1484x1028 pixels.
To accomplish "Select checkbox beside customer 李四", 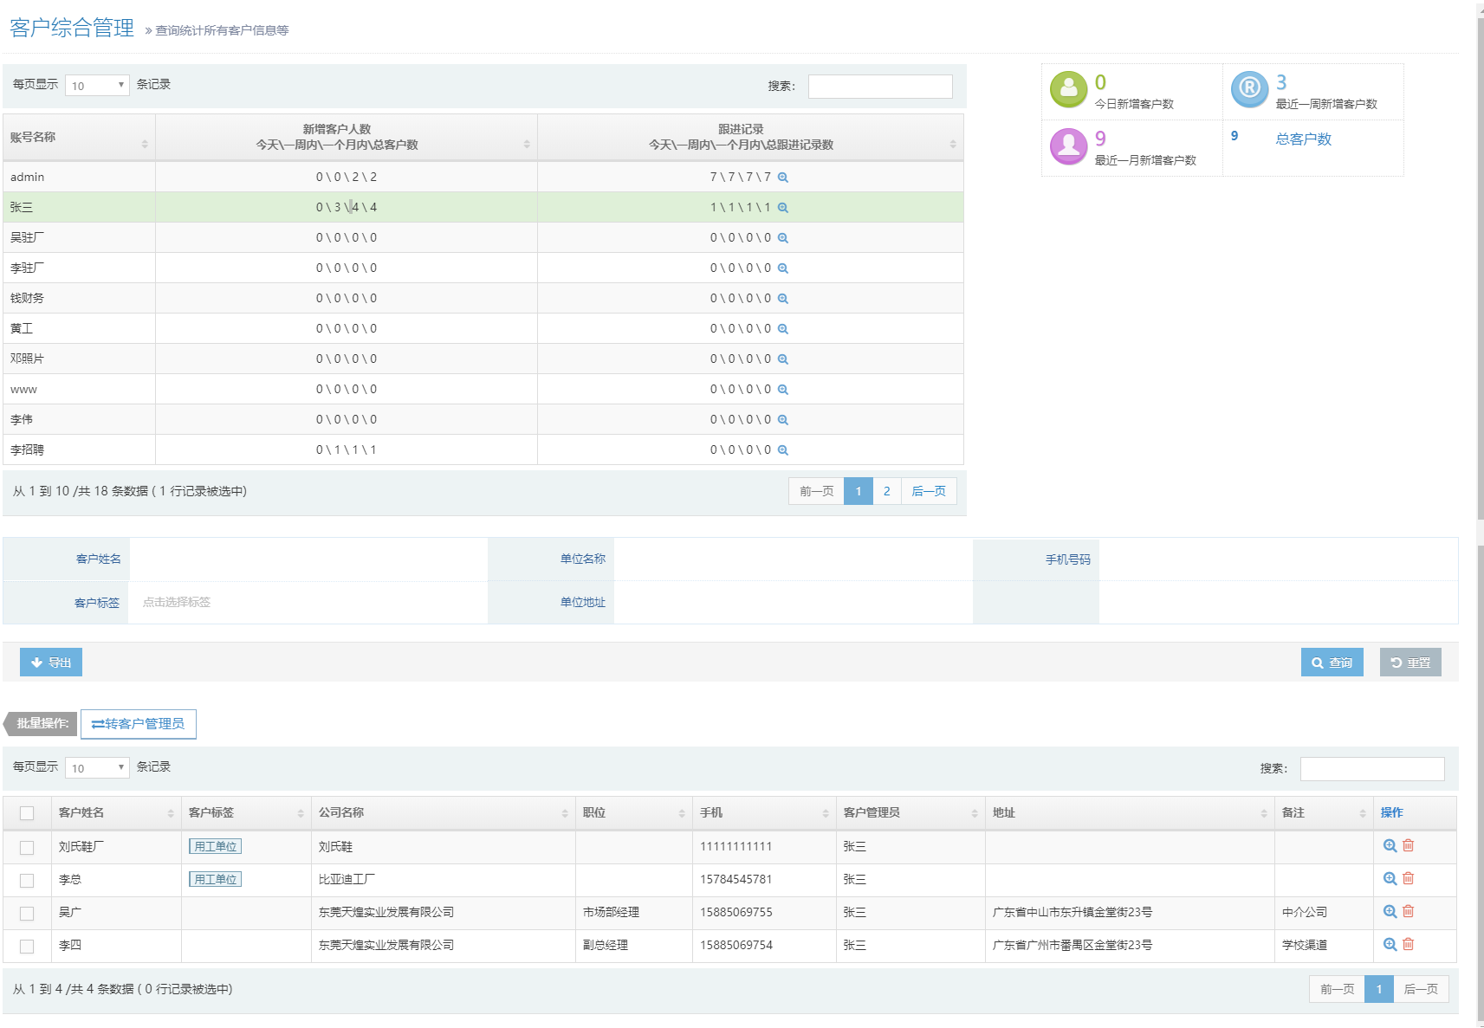I will coord(27,947).
